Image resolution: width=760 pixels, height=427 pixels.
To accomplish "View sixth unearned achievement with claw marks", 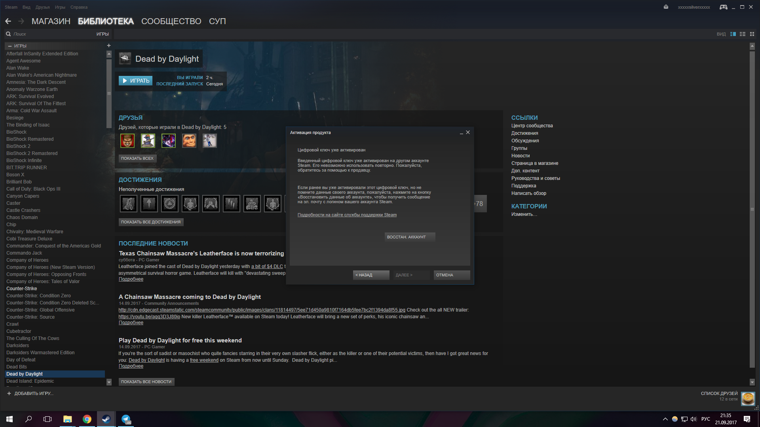I will coord(232,204).
